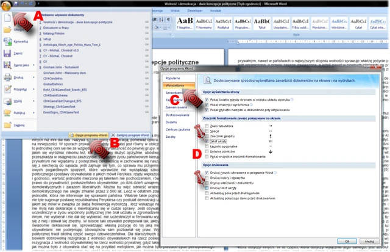The image size is (390, 252).
Task: Click info icon next to 'Drukuj rysunki utworzone'
Action: 275,173
